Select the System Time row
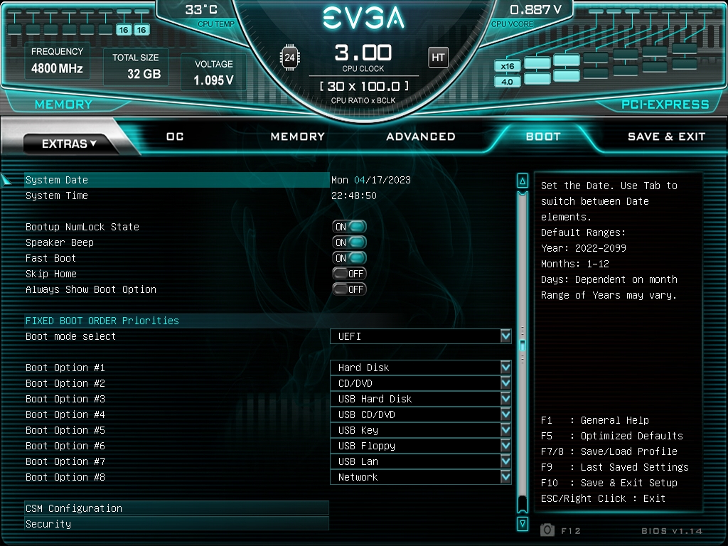This screenshot has height=546, width=728. click(176, 196)
